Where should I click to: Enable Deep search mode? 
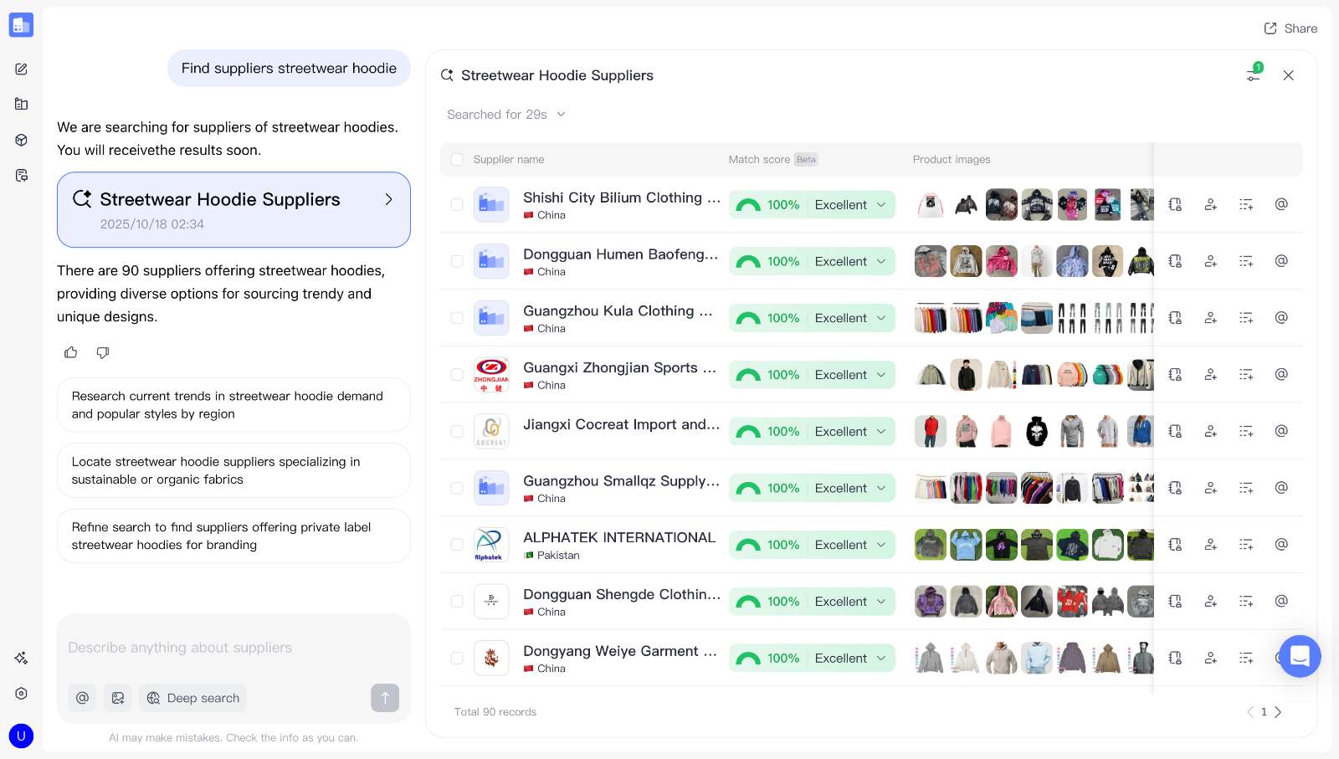tap(193, 698)
